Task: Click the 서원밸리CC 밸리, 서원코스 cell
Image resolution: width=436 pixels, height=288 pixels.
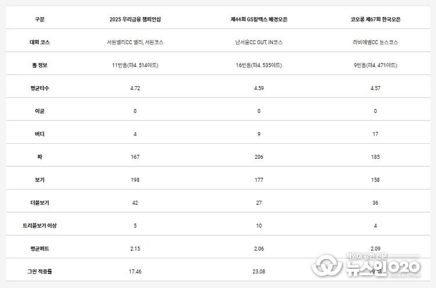Action: (x=135, y=42)
